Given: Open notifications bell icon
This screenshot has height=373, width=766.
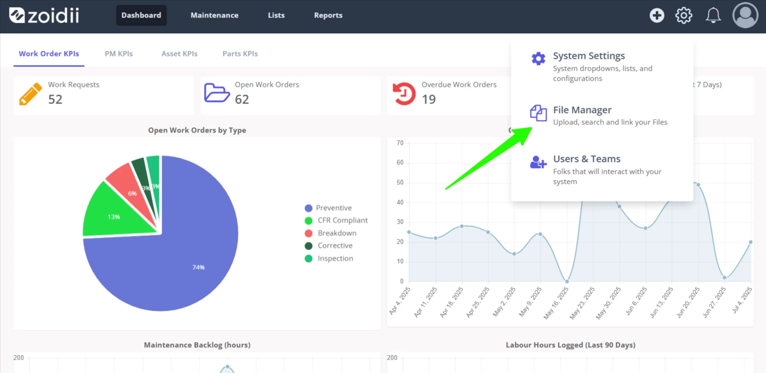Looking at the screenshot, I should coord(713,15).
